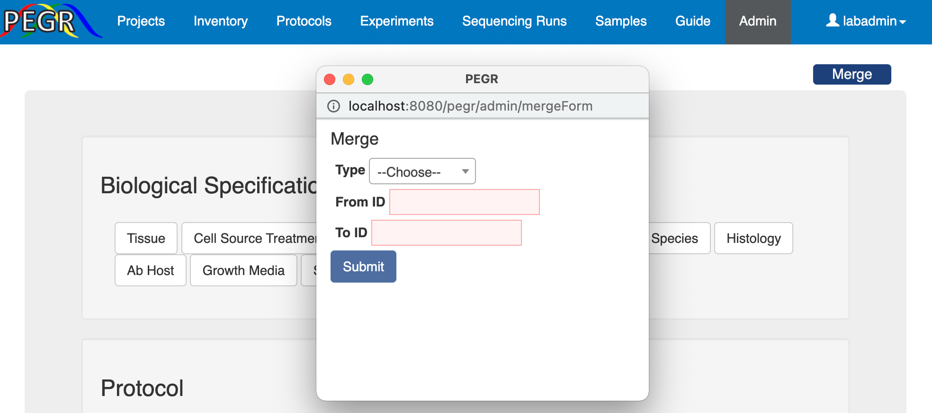Viewport: 932px width, 413px height.
Task: Go to Sequencing Runs page
Action: (x=514, y=21)
